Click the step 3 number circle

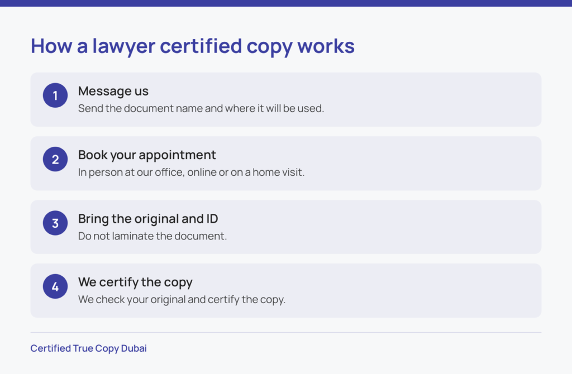(x=55, y=223)
